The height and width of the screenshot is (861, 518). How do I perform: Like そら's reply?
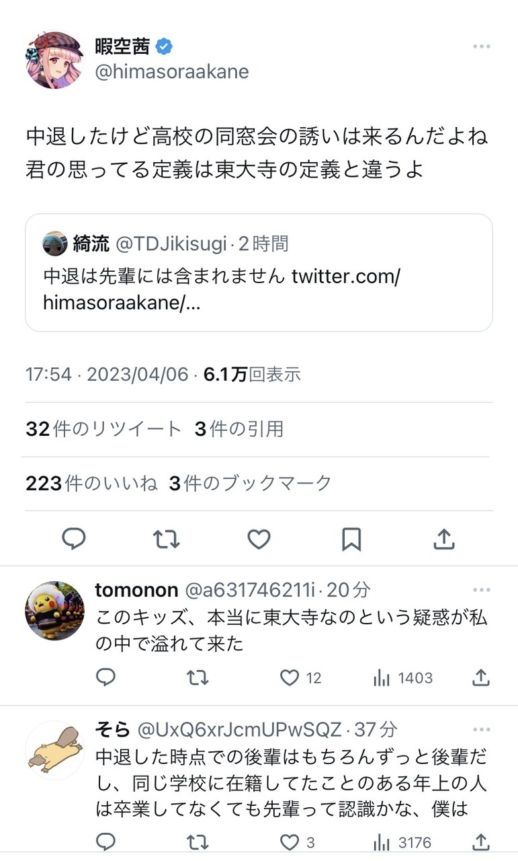click(x=290, y=842)
